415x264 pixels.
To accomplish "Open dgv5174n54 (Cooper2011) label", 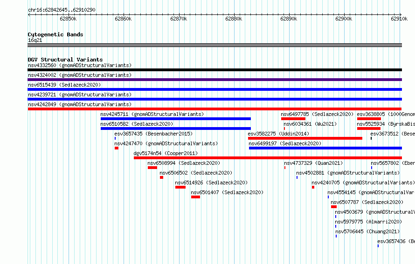I will 166,153.
